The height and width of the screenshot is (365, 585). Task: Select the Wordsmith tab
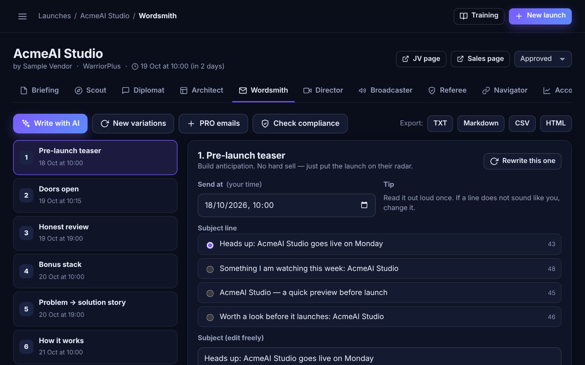263,90
